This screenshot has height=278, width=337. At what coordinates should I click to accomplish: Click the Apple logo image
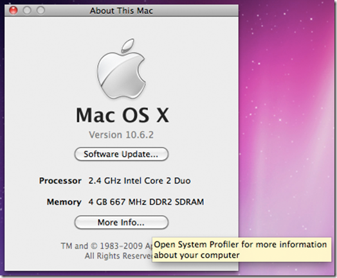[122, 69]
